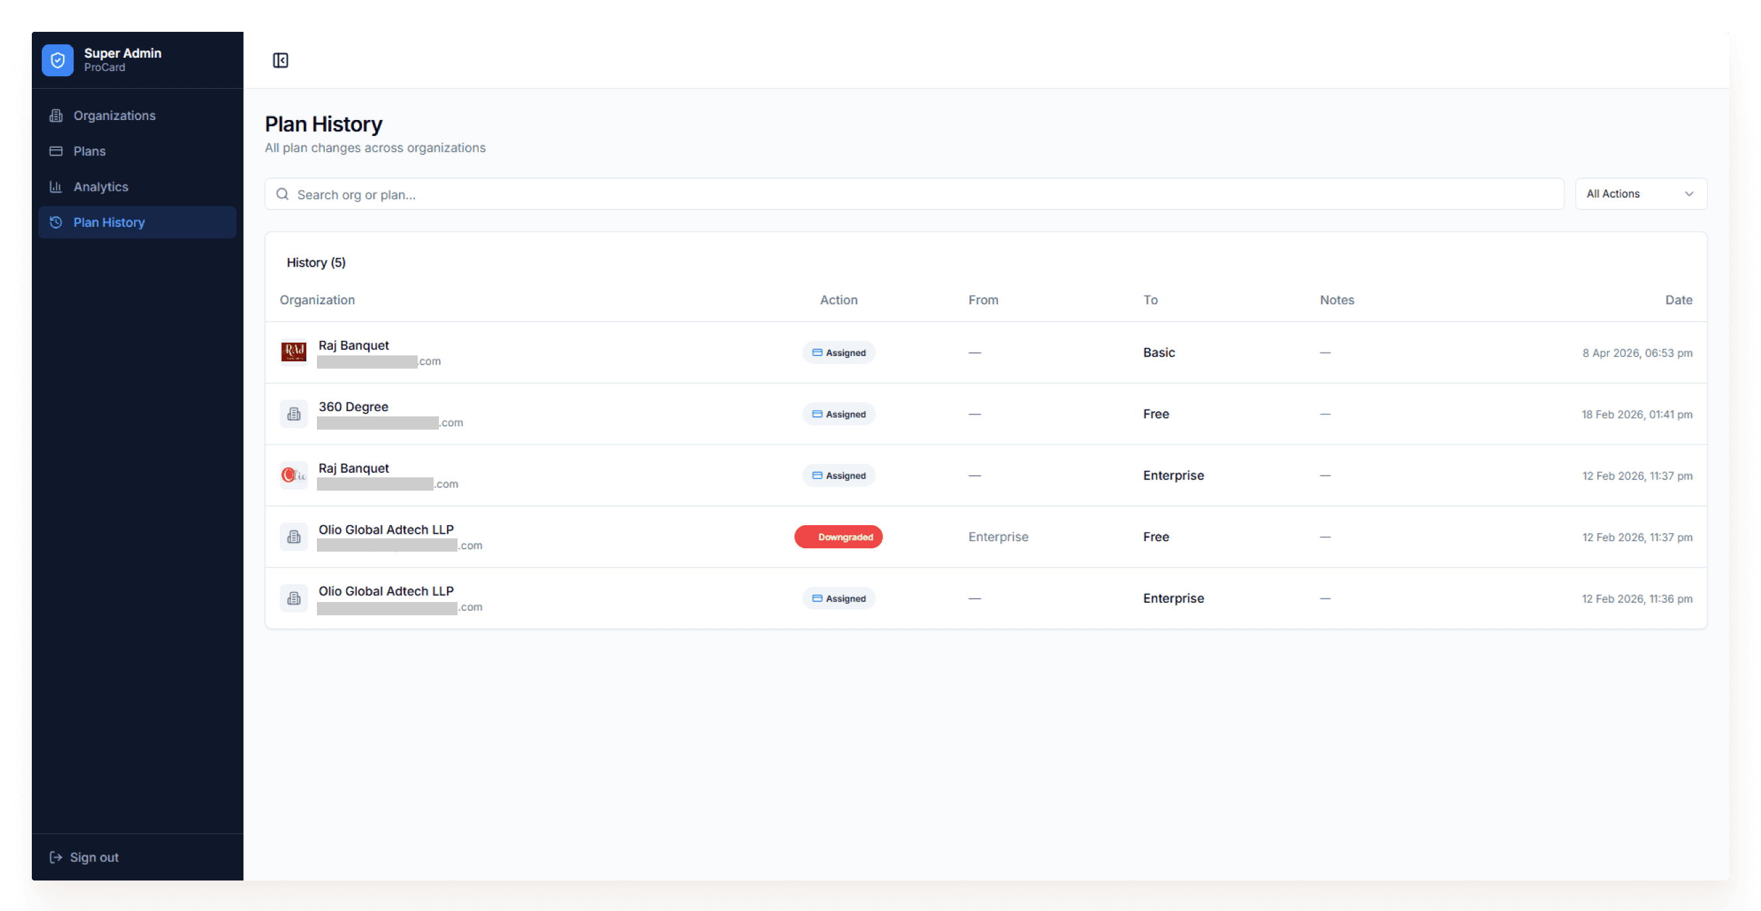This screenshot has width=1761, height=911.
Task: Click the Raj Banquet red logo thumbnail, Basic row
Action: [294, 352]
